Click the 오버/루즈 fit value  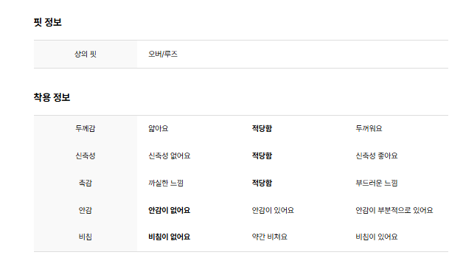coord(163,54)
